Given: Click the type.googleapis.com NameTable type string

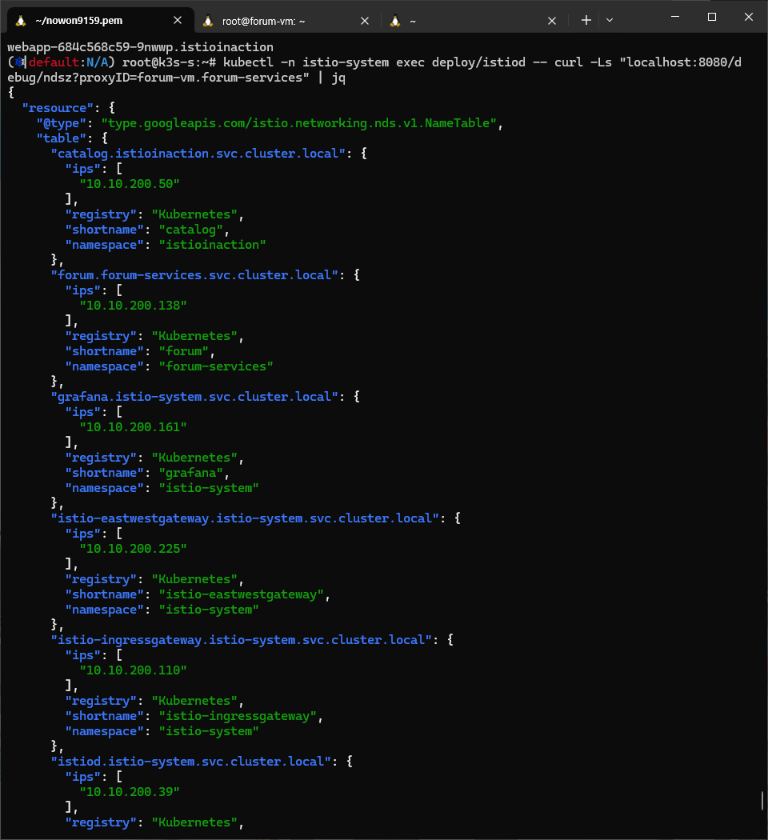Looking at the screenshot, I should click(x=299, y=122).
